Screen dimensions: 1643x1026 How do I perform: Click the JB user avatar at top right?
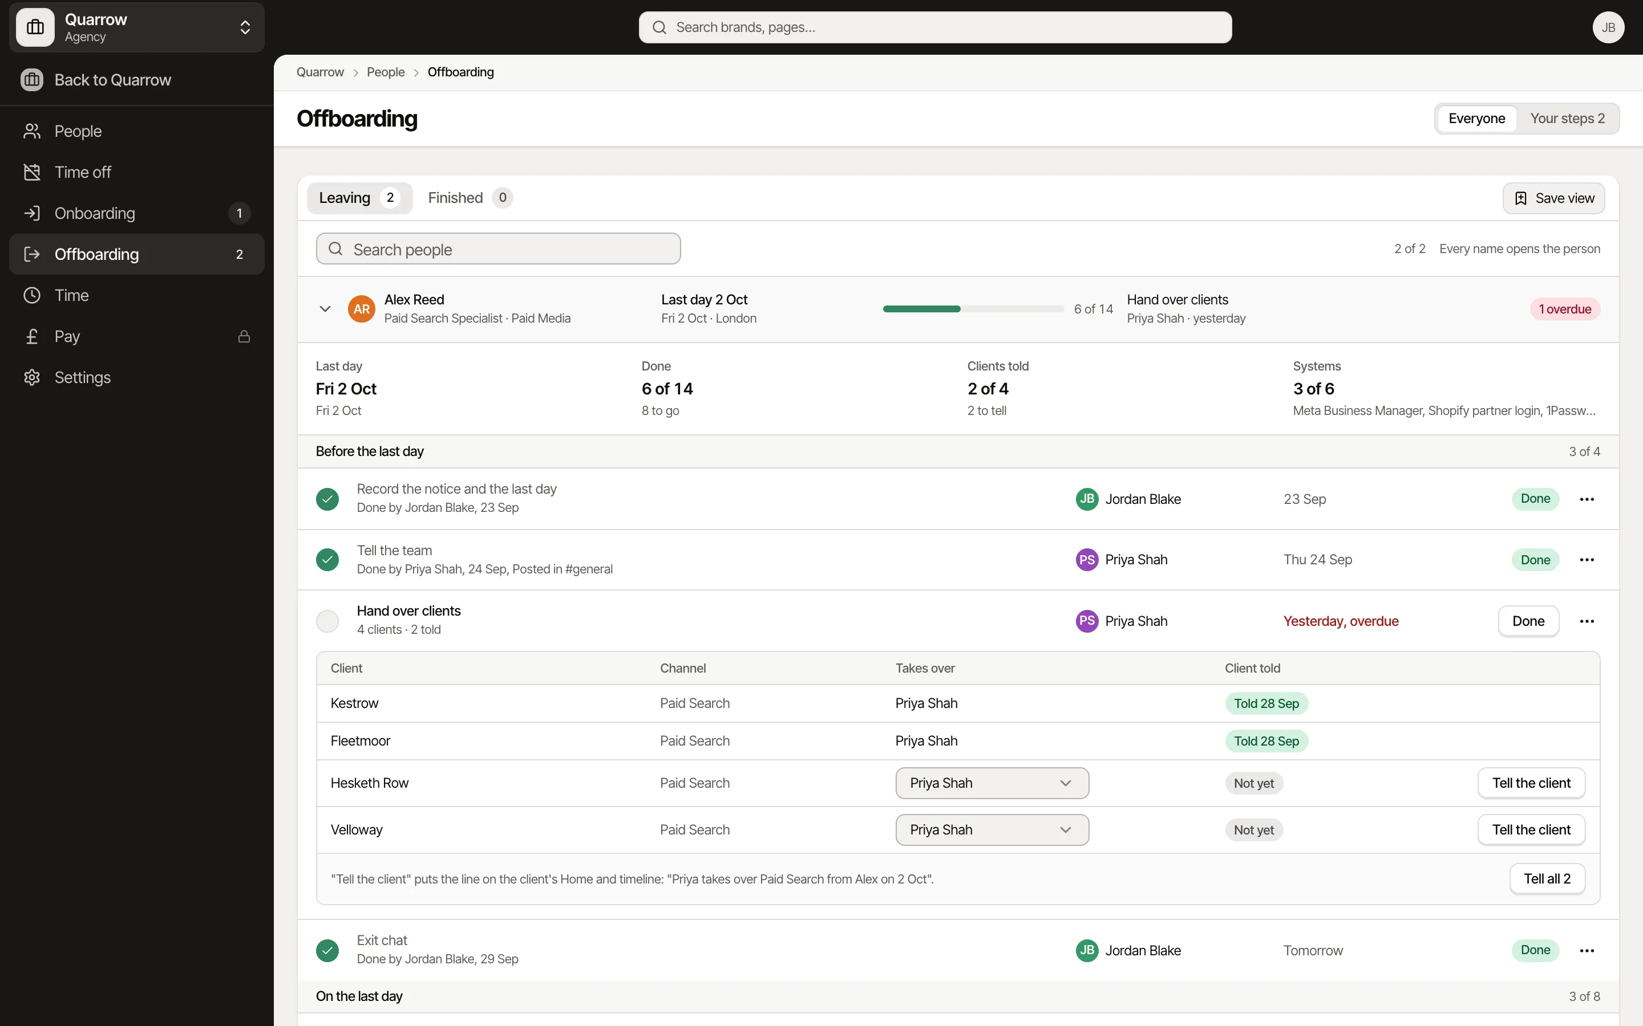click(1608, 27)
